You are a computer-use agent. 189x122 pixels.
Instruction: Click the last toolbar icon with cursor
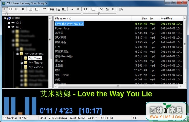click(x=121, y=9)
